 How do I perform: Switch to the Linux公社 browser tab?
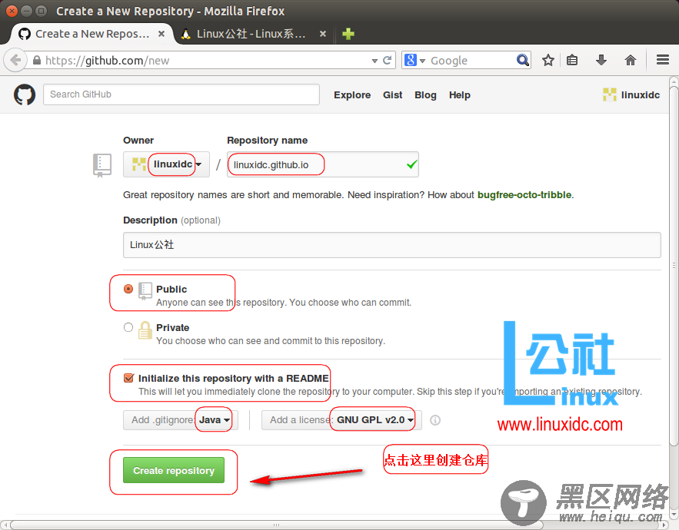pyautogui.click(x=252, y=34)
